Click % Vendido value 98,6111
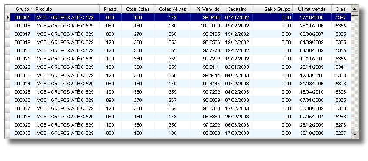This screenshot has width=368, height=161. coord(212,67)
